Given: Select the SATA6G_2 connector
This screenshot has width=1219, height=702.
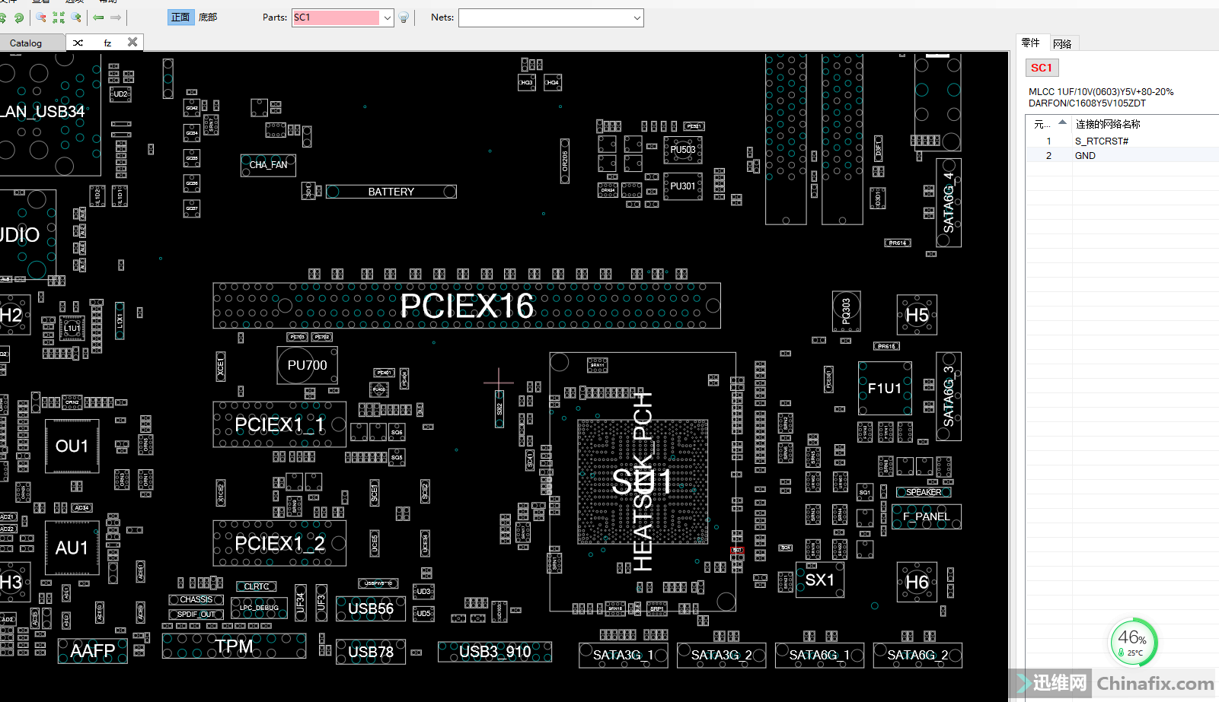Looking at the screenshot, I should pos(917,655).
